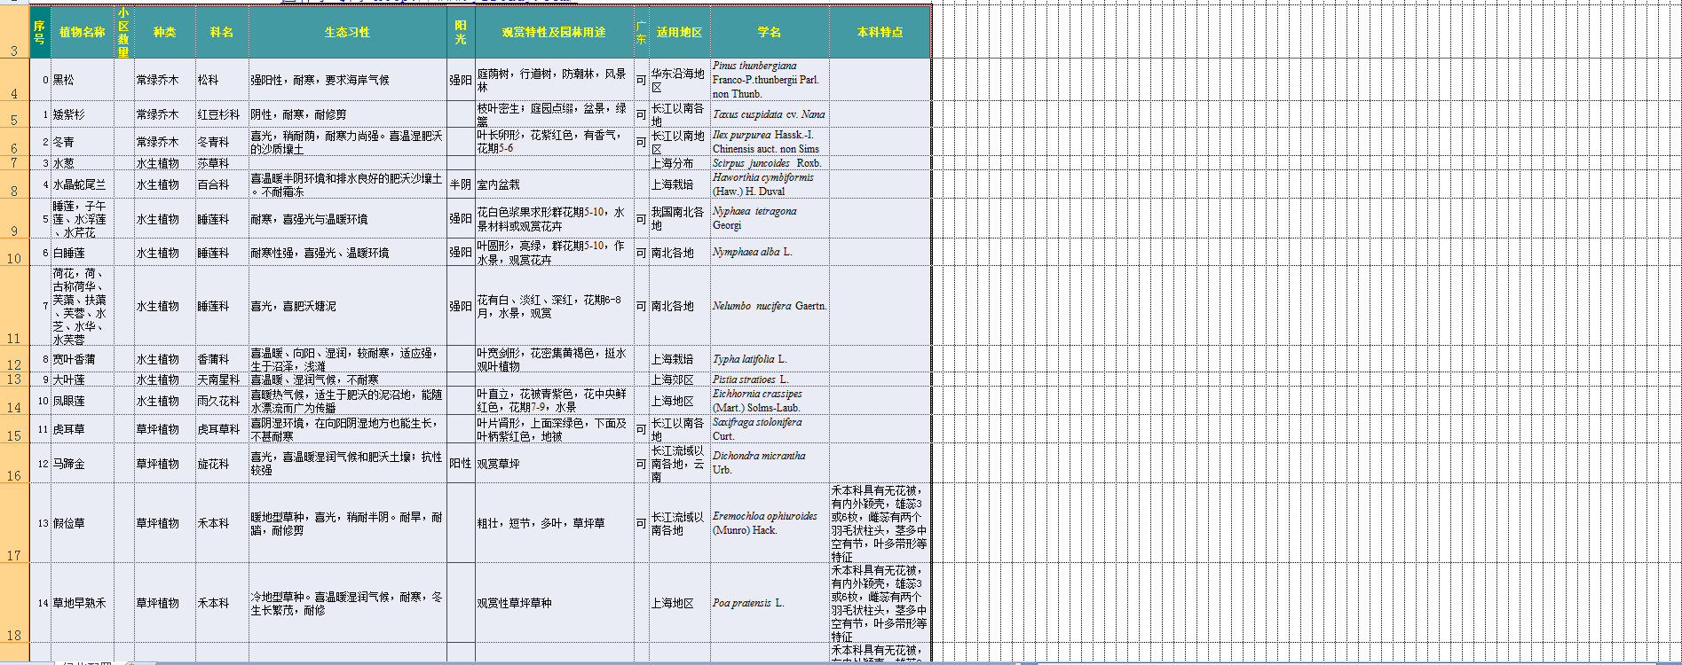Click the 阴性，耐寒，耐修剪 cell
Image resolution: width=1682 pixels, height=665 pixels.
(347, 114)
